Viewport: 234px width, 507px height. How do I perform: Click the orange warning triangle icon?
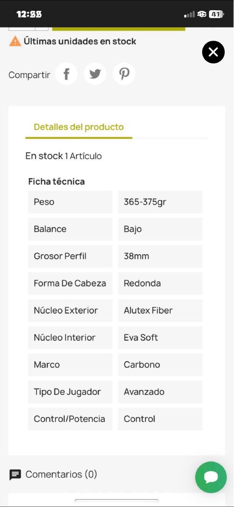click(15, 41)
